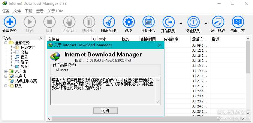Image resolution: width=253 pixels, height=123 pixels.
Task: Open the 站点抓取 site grabber icon
Action: pos(218,22)
